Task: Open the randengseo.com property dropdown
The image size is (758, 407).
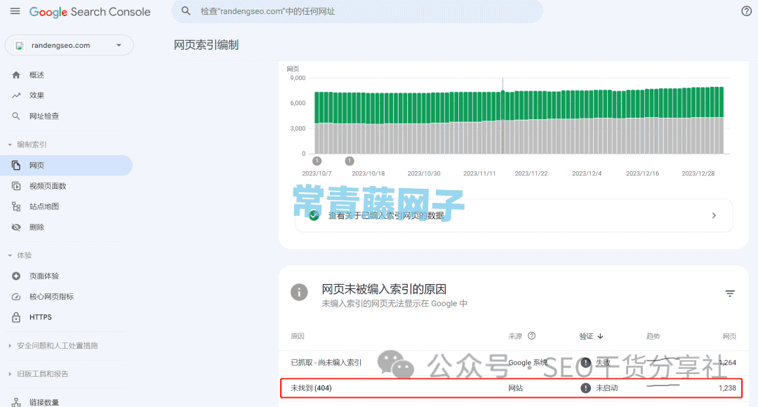Action: tap(69, 45)
